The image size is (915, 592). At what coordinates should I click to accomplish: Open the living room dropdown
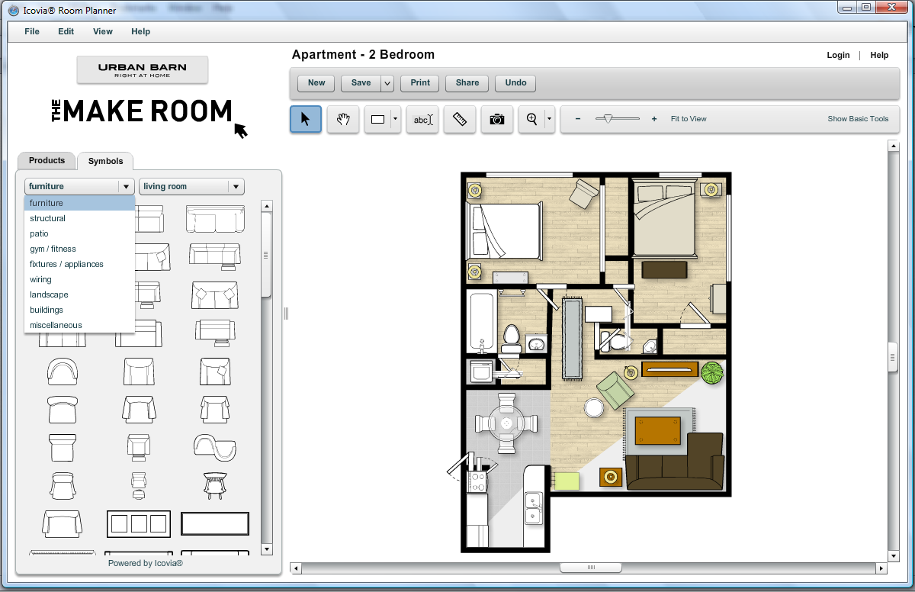click(191, 186)
